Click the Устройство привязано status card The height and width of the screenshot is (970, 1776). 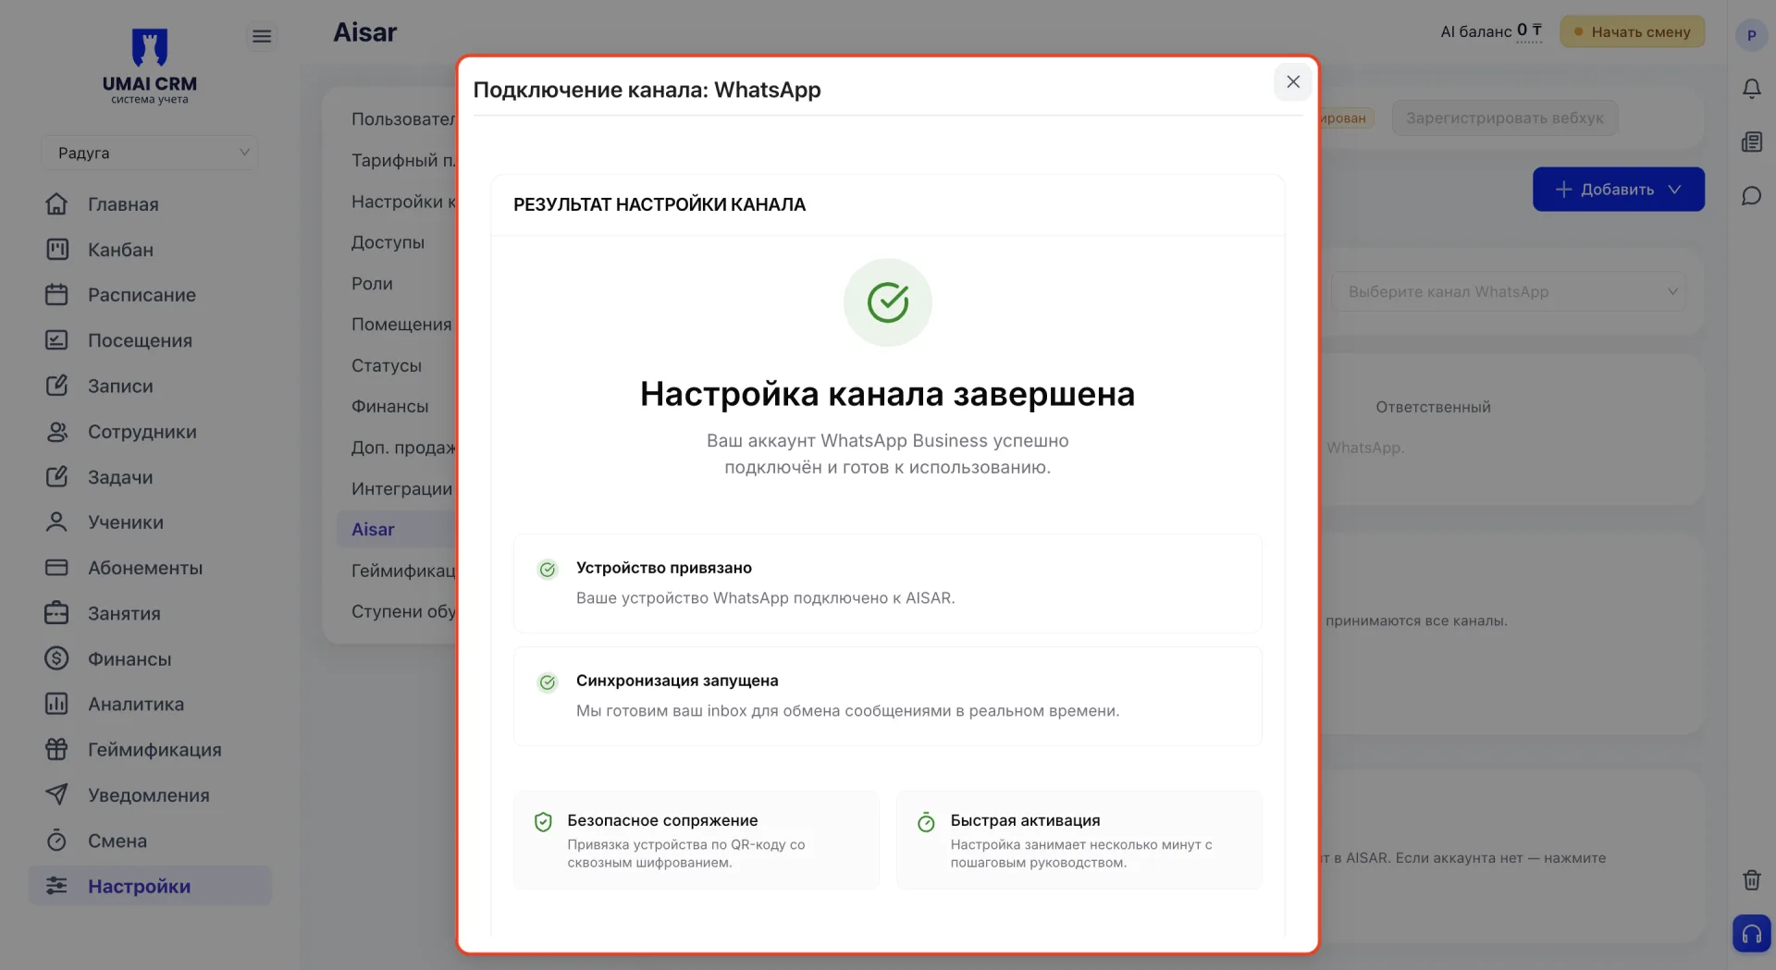[888, 583]
